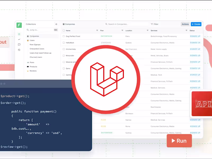The width and height of the screenshot is (212, 159).
Task: Click the green F app logo
Action: tap(20, 25)
